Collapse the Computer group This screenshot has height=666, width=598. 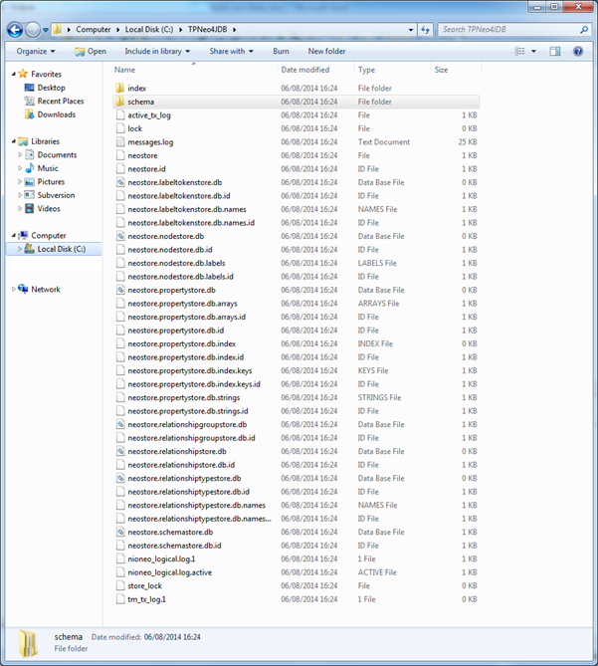click(14, 235)
